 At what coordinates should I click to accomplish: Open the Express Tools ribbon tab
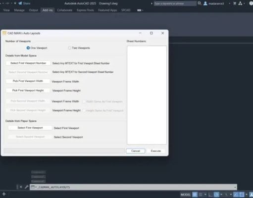pos(85,10)
